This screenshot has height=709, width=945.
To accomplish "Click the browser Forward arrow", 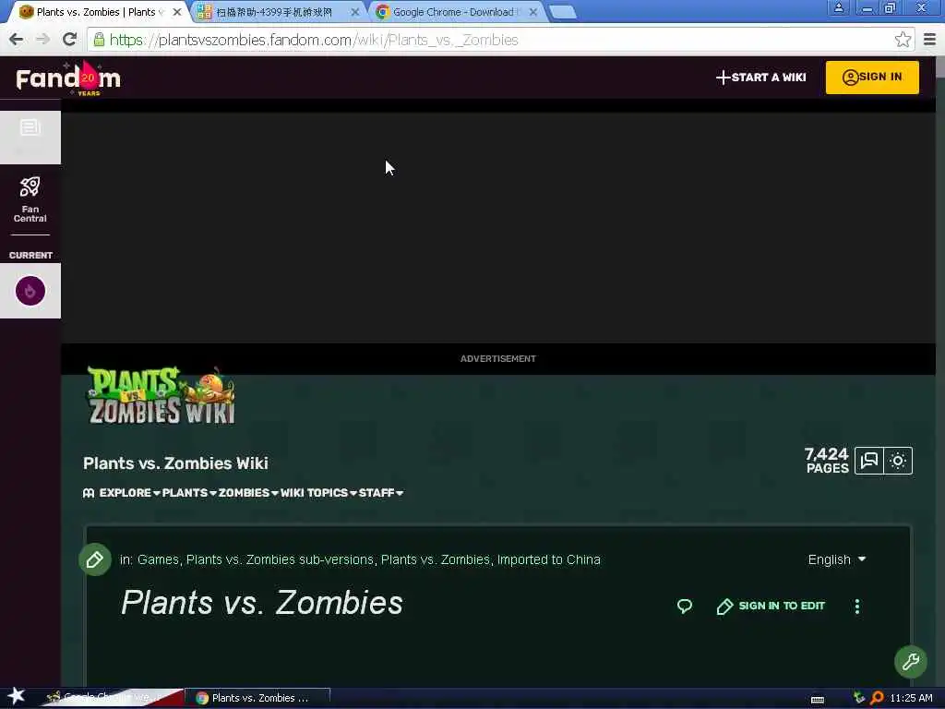I will pyautogui.click(x=42, y=39).
